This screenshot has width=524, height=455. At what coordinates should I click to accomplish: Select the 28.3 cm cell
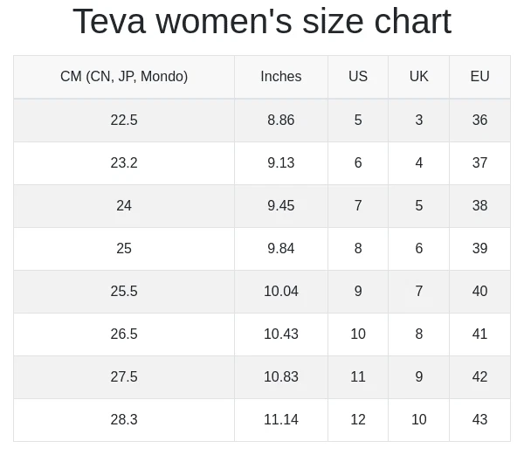pyautogui.click(x=124, y=419)
